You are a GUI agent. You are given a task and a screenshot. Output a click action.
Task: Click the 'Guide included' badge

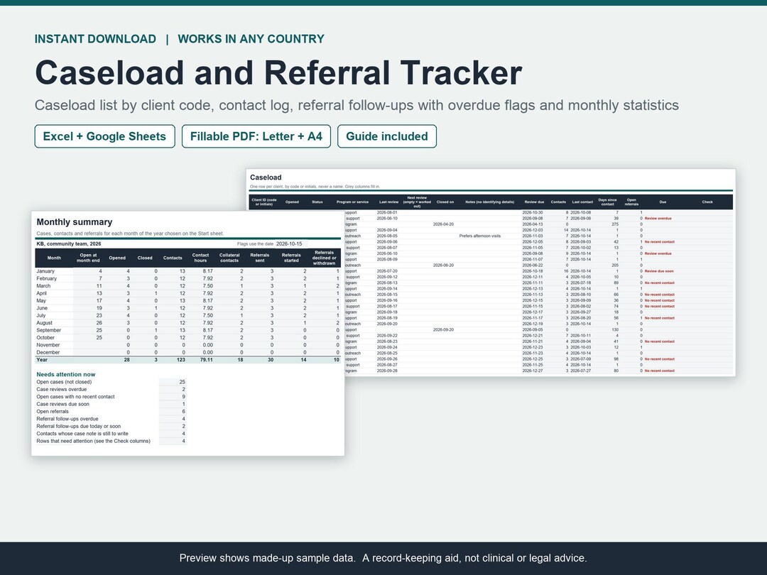coord(387,136)
